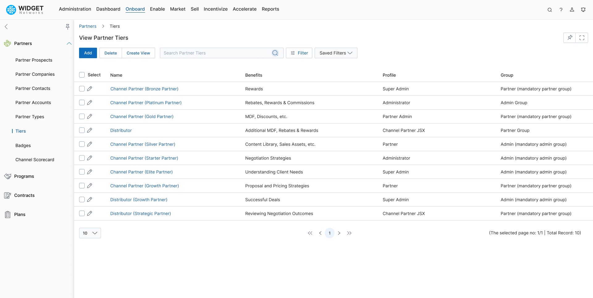The height and width of the screenshot is (298, 593).
Task: Open the Dashboard menu item
Action: click(108, 9)
